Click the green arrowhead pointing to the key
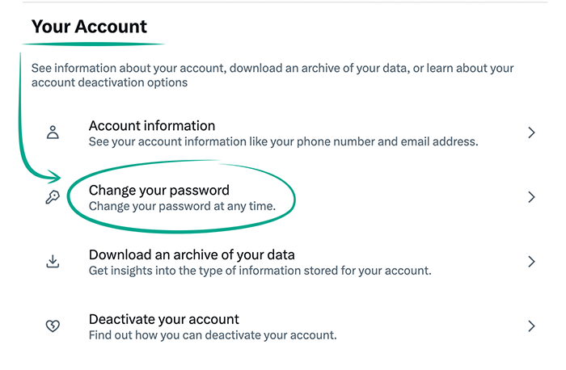This screenshot has height=370, width=566. pyautogui.click(x=55, y=176)
